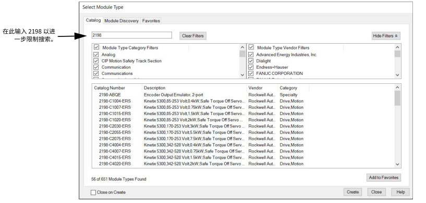Select the 2198-C2030-ERS Kinetix 5300 row

point(243,126)
